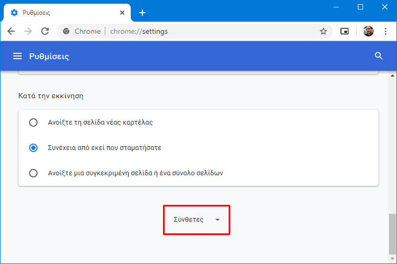Close the Ρυθμίσεις tab
Viewport: 397px width, 264px height.
122,13
